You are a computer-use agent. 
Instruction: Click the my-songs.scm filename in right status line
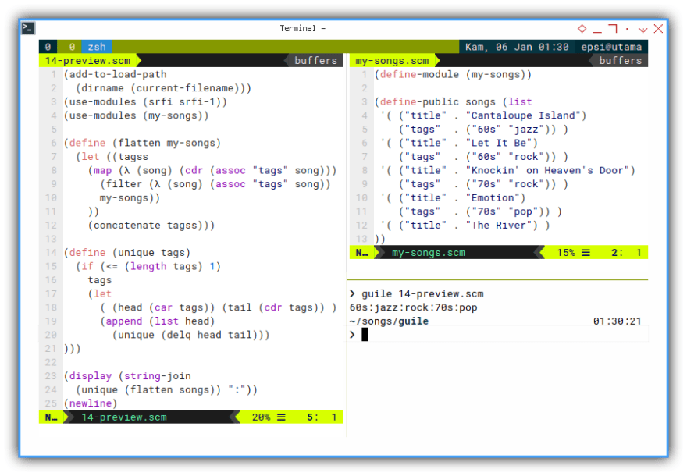[x=429, y=253]
